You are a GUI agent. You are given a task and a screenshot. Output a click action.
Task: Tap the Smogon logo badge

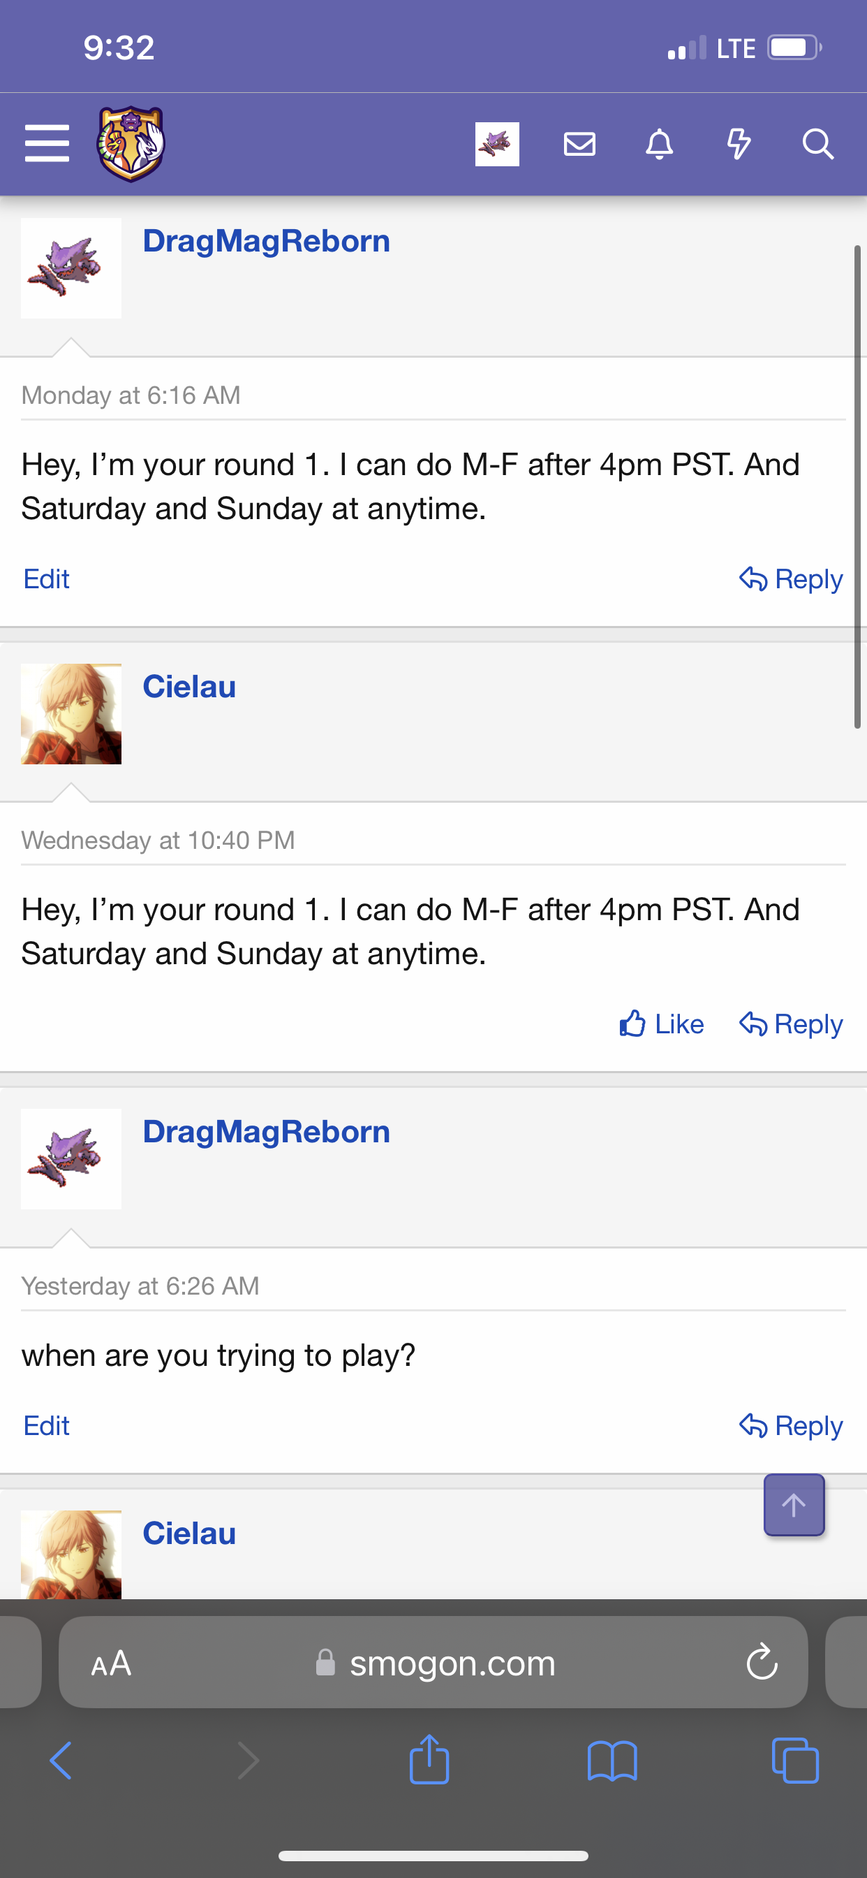[x=132, y=144]
